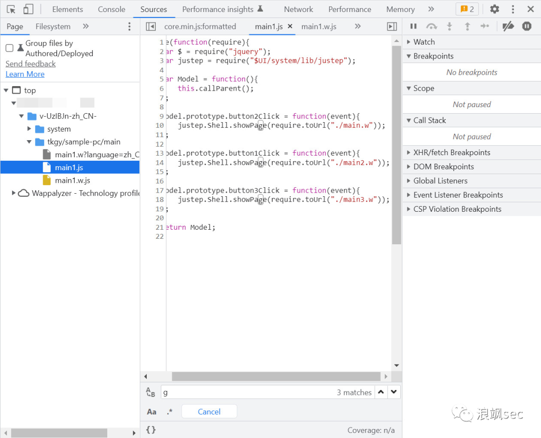Toggle the device toolbar icon
Screen dimensions: 541x438
pyautogui.click(x=28, y=10)
